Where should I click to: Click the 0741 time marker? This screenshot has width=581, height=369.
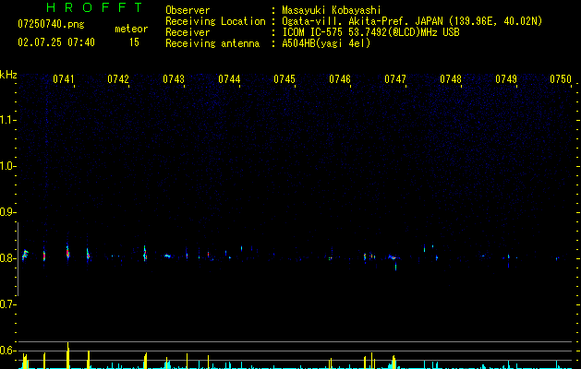(64, 79)
